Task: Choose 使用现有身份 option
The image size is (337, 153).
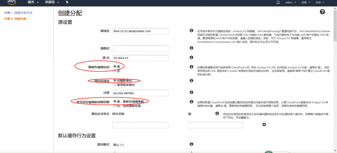Action: [x=115, y=85]
